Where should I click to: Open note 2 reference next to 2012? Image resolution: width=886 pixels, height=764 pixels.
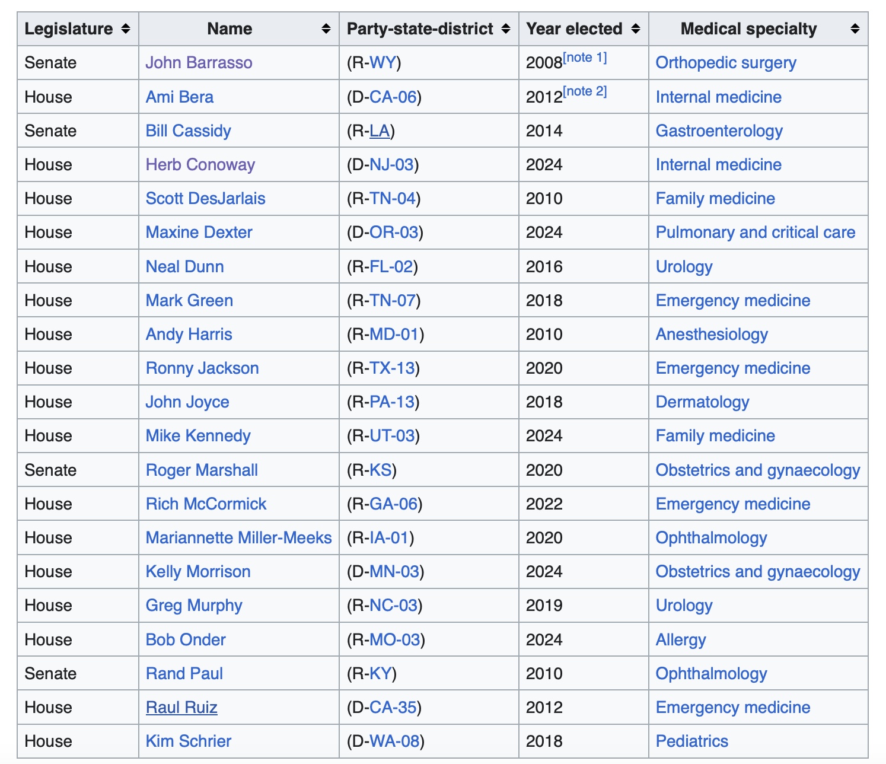click(x=585, y=91)
